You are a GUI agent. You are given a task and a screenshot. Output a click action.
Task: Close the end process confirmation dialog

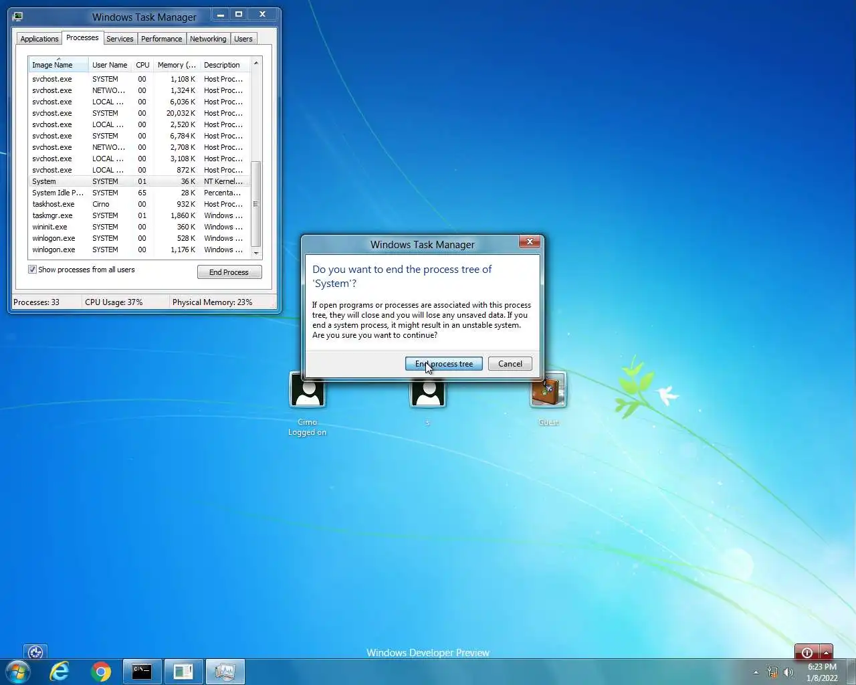click(x=530, y=241)
